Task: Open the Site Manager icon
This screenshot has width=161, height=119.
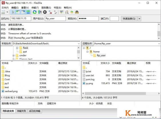Action: [x=3, y=12]
